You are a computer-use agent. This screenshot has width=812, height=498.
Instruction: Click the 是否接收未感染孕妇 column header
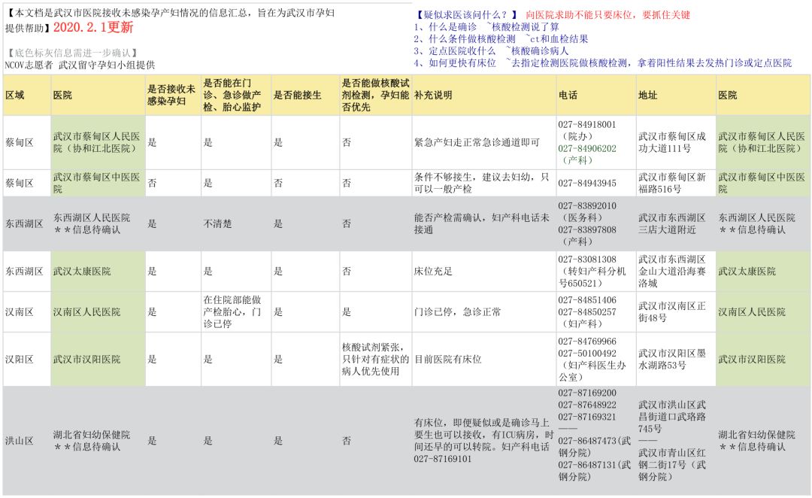coord(173,96)
